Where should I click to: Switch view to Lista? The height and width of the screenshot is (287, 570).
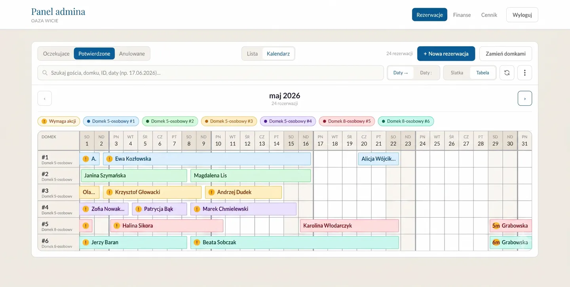pyautogui.click(x=252, y=54)
